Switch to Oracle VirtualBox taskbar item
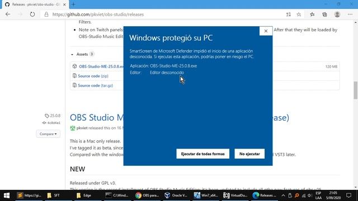 [x=176, y=195]
